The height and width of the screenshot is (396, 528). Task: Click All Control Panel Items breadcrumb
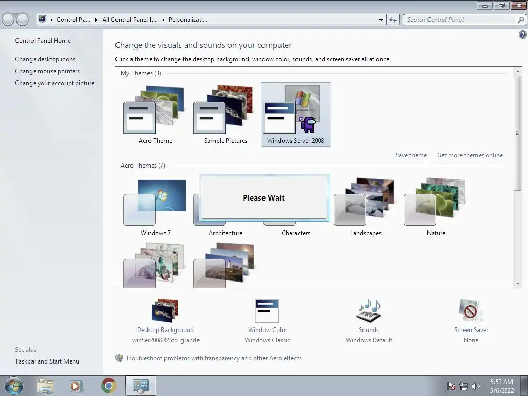(x=129, y=20)
